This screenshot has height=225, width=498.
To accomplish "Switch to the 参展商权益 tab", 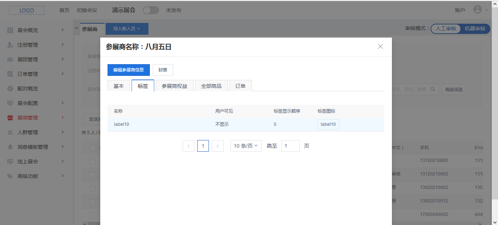I will (x=175, y=86).
